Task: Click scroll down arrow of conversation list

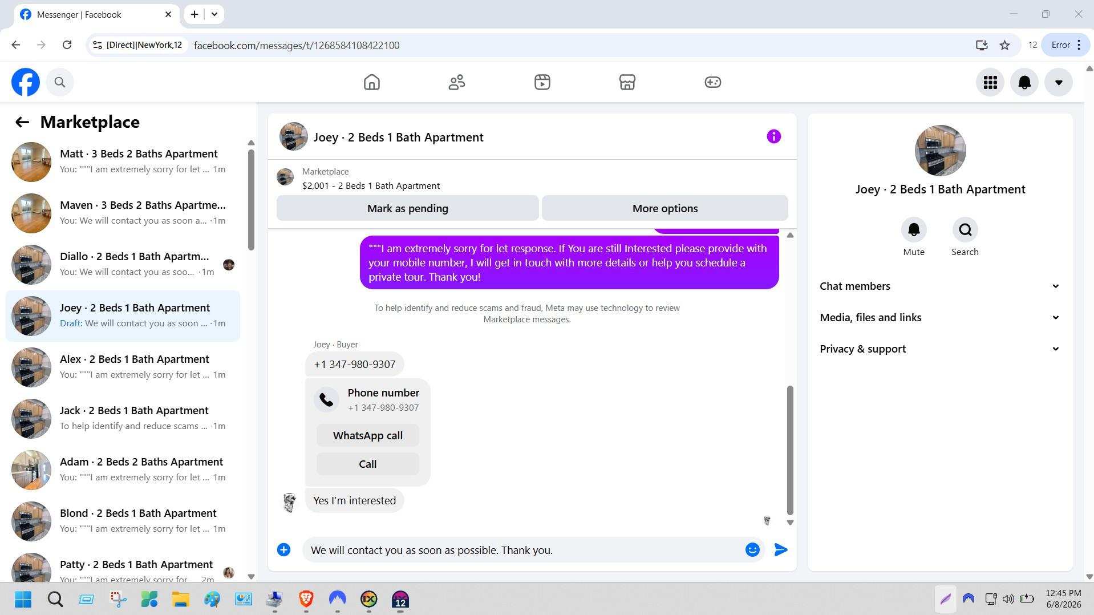Action: (251, 577)
